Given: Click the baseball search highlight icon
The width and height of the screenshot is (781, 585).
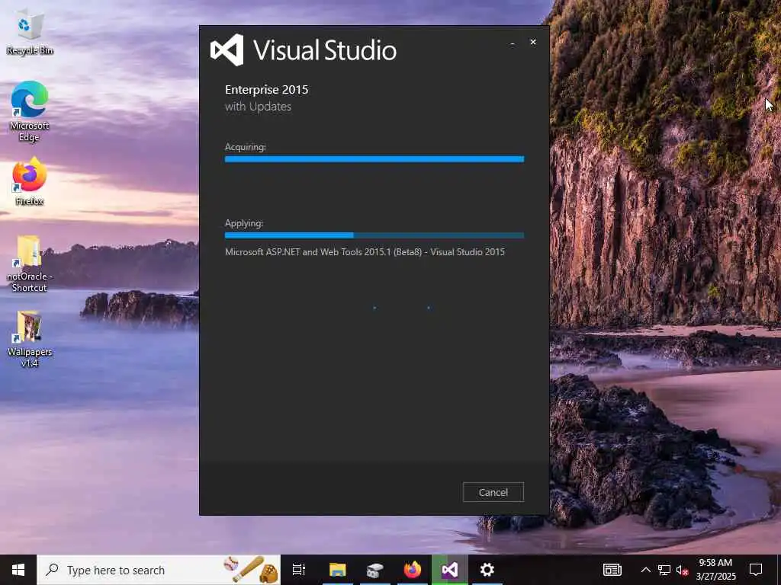Looking at the screenshot, I should click(250, 570).
